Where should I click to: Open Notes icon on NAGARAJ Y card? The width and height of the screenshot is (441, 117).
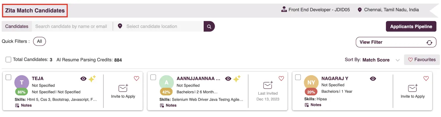click(x=306, y=105)
